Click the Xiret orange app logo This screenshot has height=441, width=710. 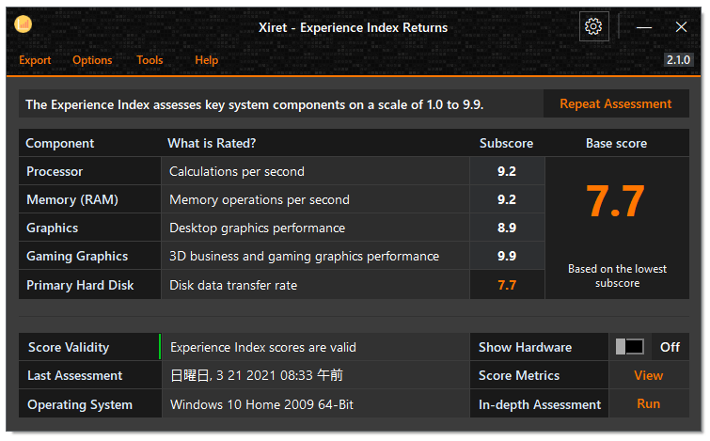pyautogui.click(x=24, y=24)
